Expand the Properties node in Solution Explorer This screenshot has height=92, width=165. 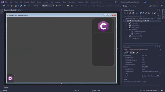click(x=127, y=23)
